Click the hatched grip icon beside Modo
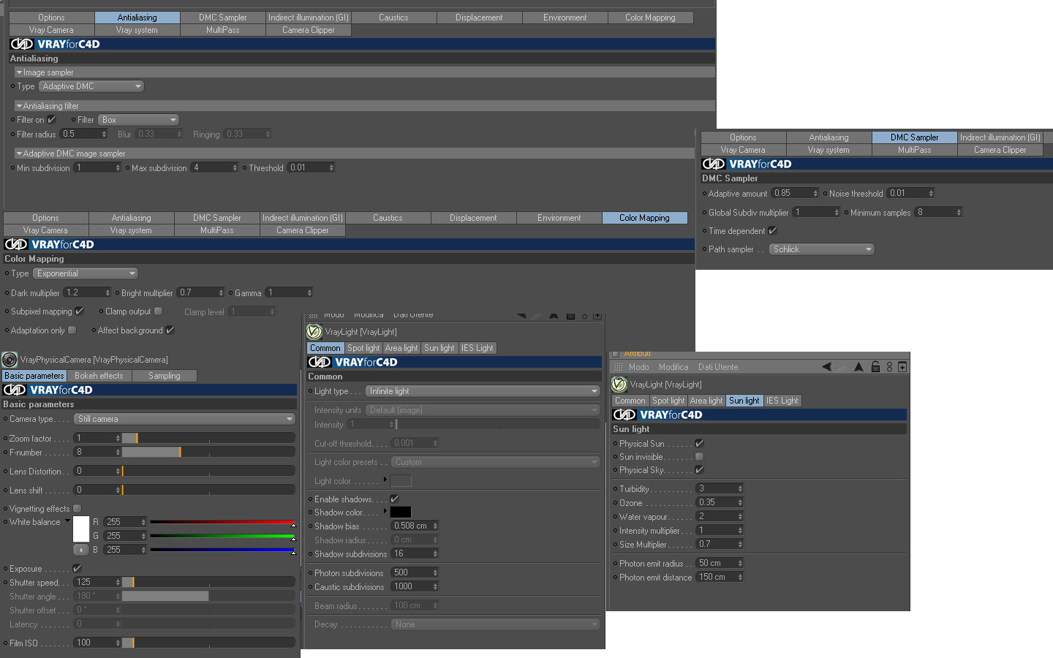Image resolution: width=1053 pixels, height=658 pixels. tap(618, 367)
